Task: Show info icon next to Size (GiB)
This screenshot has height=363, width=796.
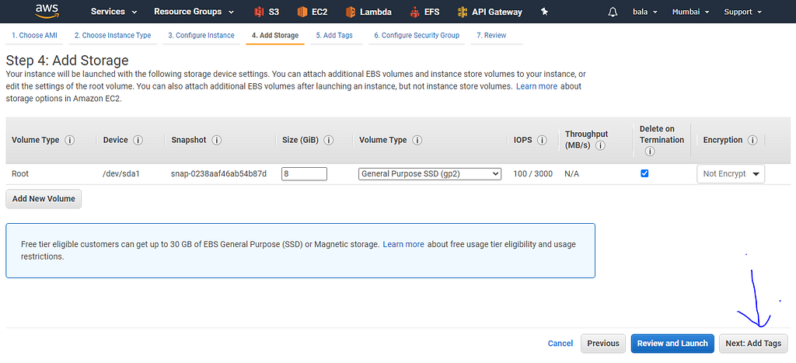Action: click(329, 140)
